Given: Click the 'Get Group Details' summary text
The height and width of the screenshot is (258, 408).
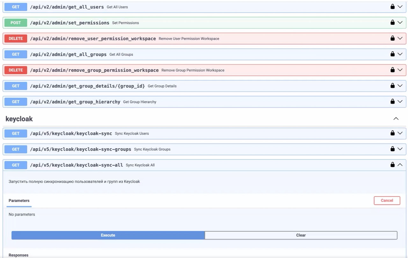Looking at the screenshot, I should click(162, 86).
